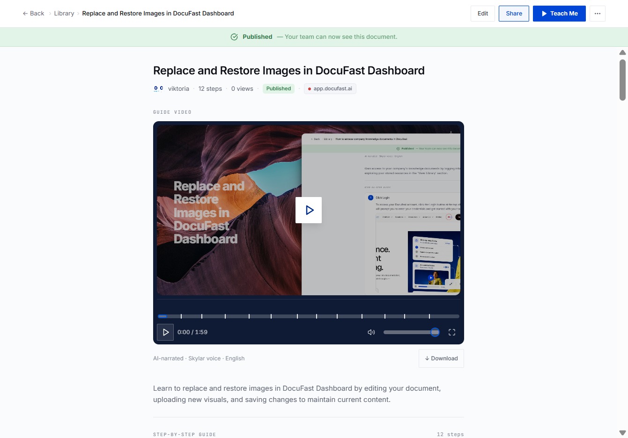
Task: Click the green Published status badge
Action: coord(279,88)
